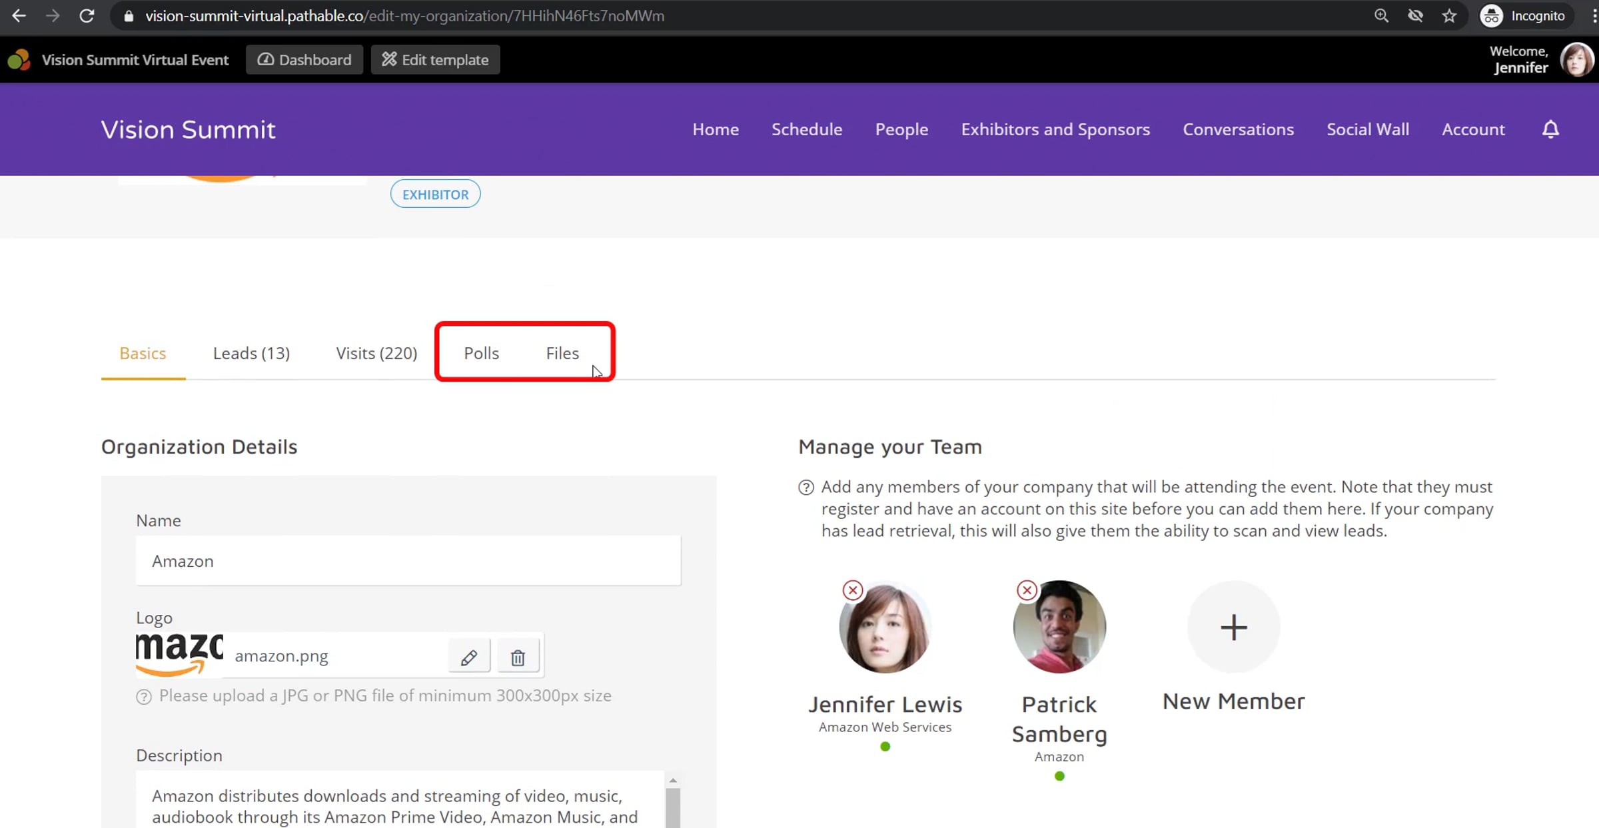Bookmark this page with the star icon

click(x=1449, y=16)
